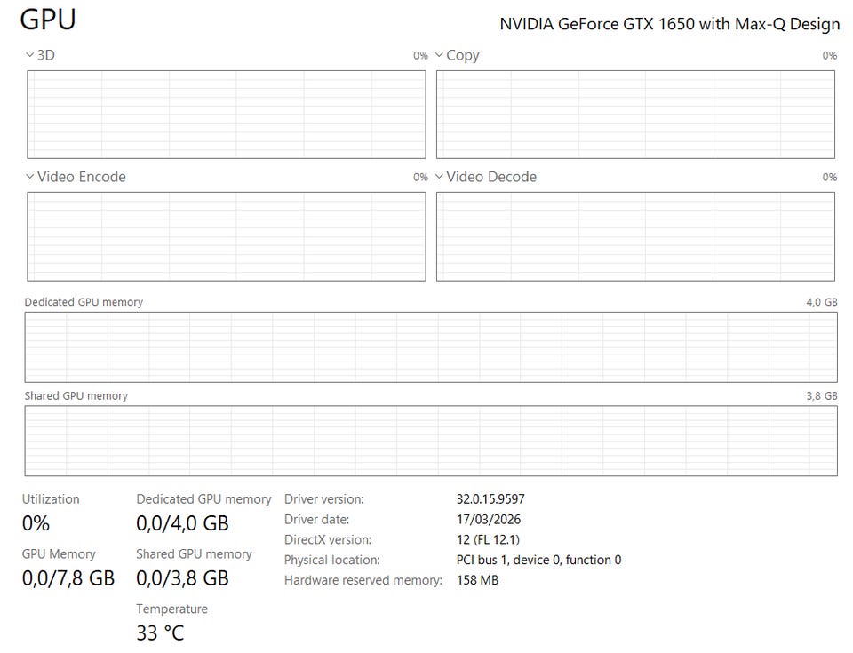Click the Shared GPU memory graph
This screenshot has height=653, width=853.
[431, 441]
